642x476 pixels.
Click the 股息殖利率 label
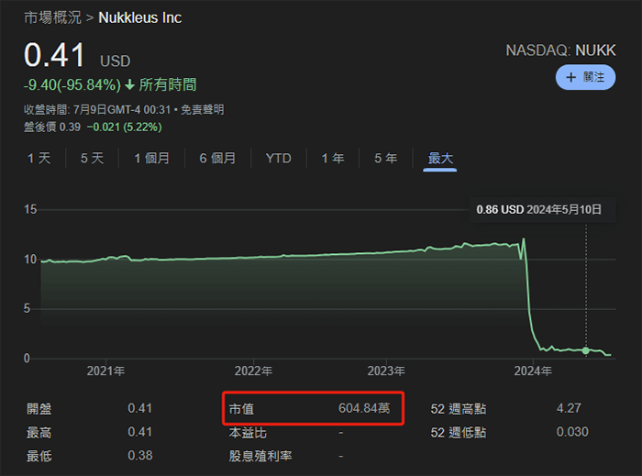260,456
